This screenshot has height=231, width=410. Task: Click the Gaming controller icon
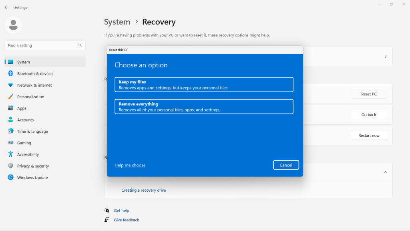(x=10, y=142)
